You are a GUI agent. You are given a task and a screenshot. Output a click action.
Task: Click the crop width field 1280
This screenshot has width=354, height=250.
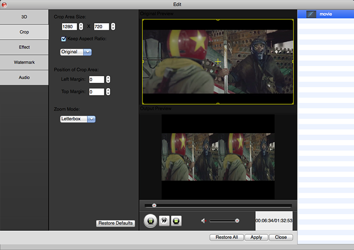point(69,26)
